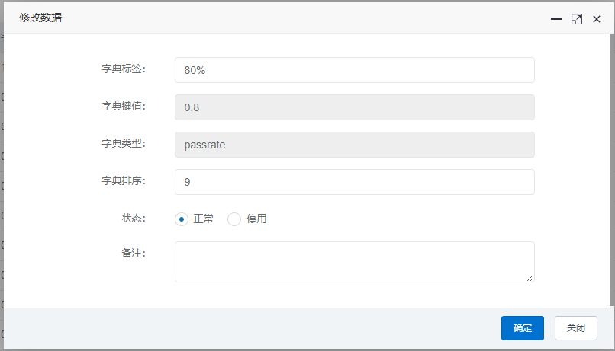
Task: Click the 字典键值 field showing 0.8
Action: tap(355, 107)
